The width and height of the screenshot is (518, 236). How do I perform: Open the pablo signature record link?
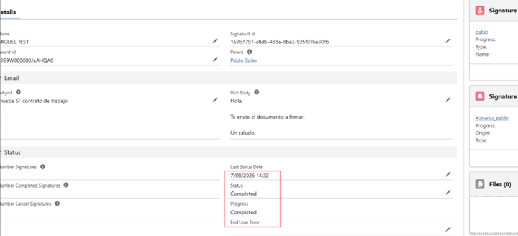481,32
